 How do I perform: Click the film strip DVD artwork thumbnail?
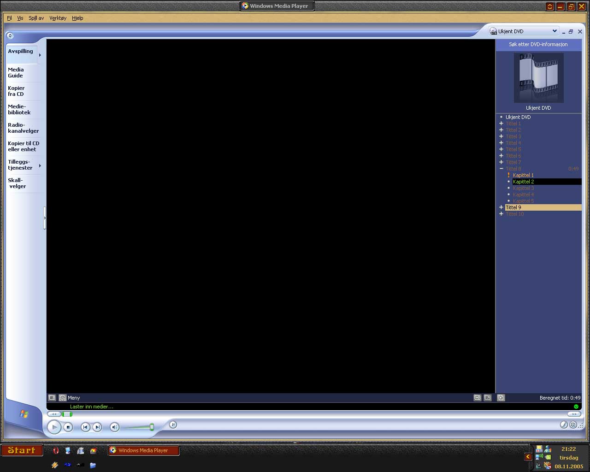click(x=539, y=78)
